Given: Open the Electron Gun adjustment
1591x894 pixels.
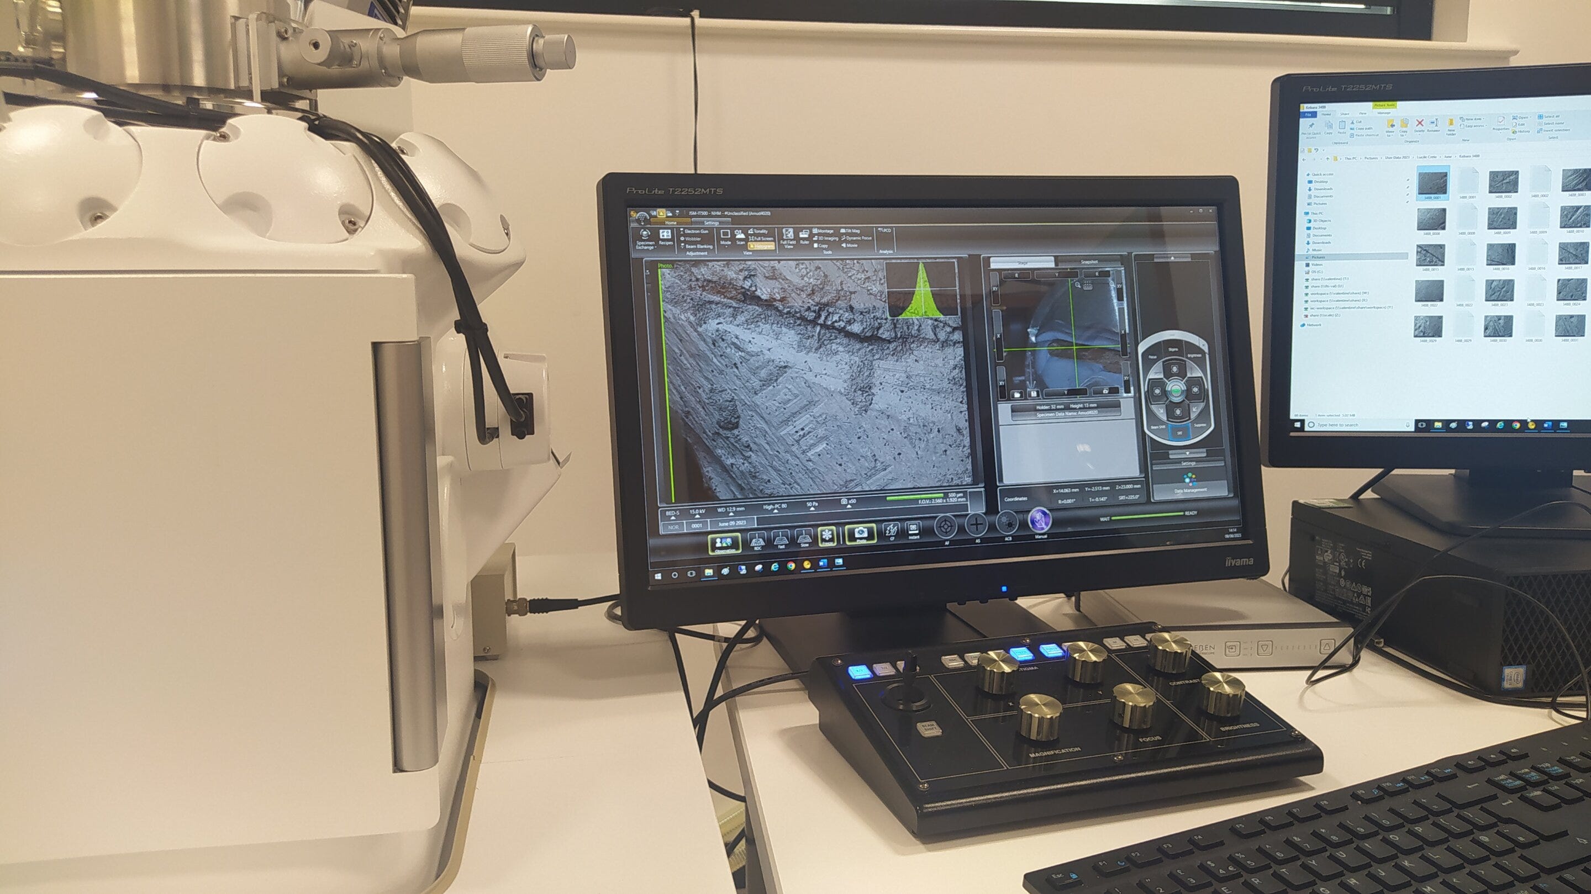Looking at the screenshot, I should point(694,231).
